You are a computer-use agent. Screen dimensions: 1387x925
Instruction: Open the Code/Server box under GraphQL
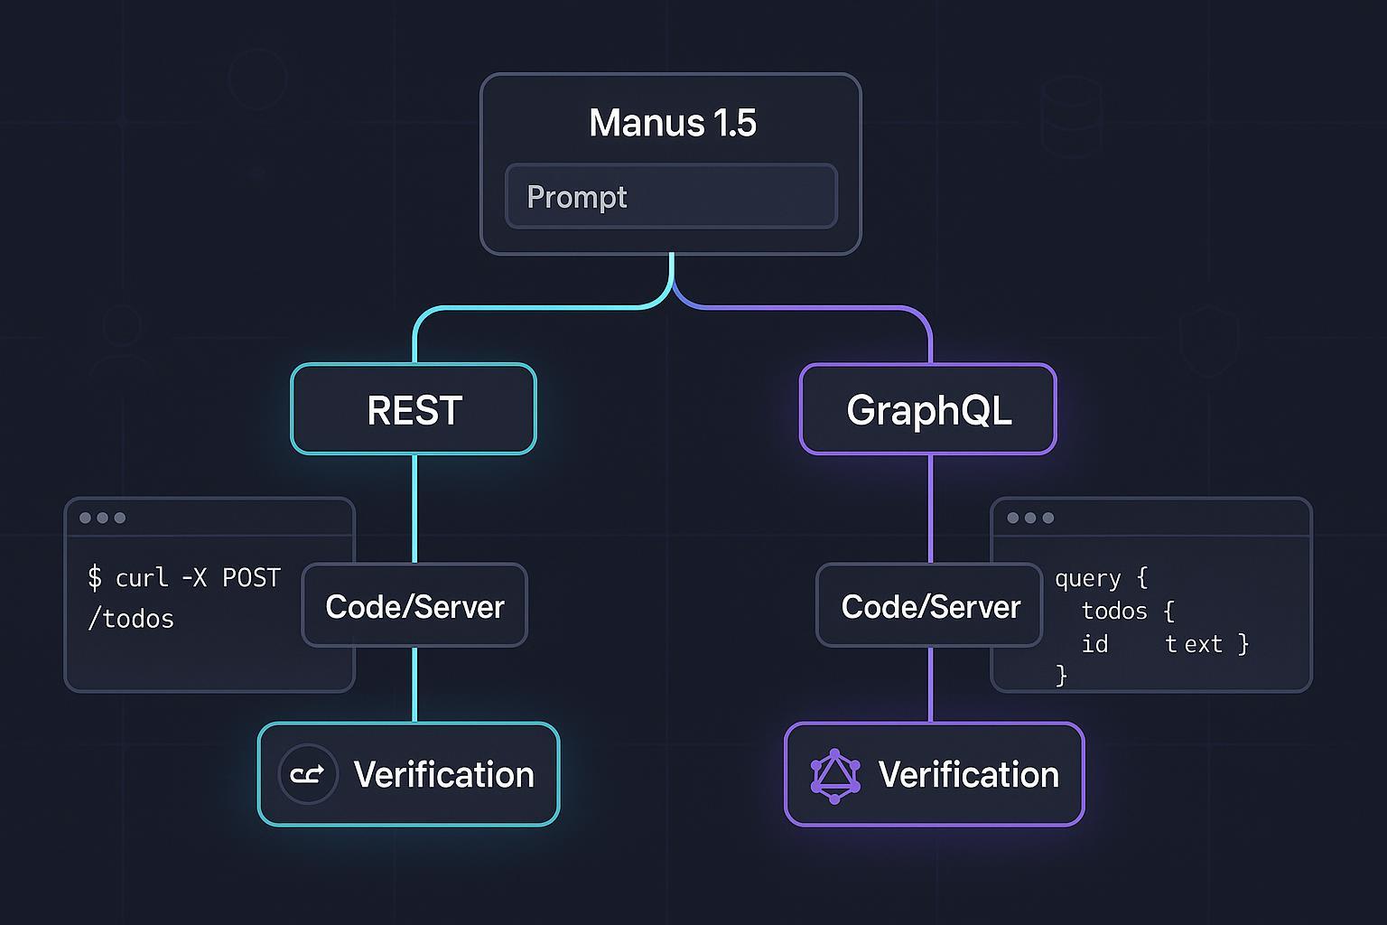point(930,606)
